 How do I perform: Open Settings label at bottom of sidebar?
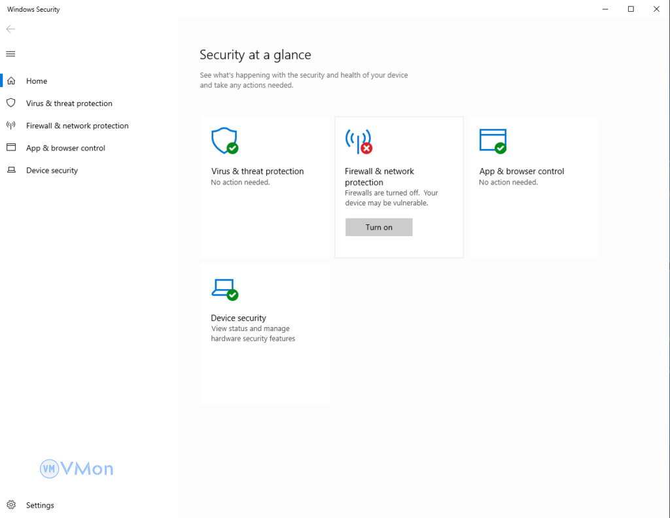(40, 505)
